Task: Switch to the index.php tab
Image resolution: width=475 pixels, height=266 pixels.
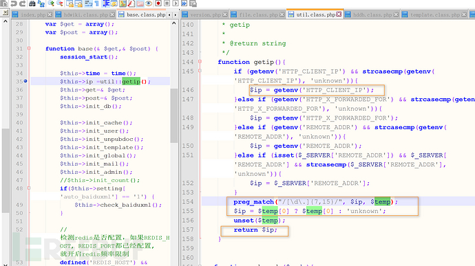Action: (32, 14)
